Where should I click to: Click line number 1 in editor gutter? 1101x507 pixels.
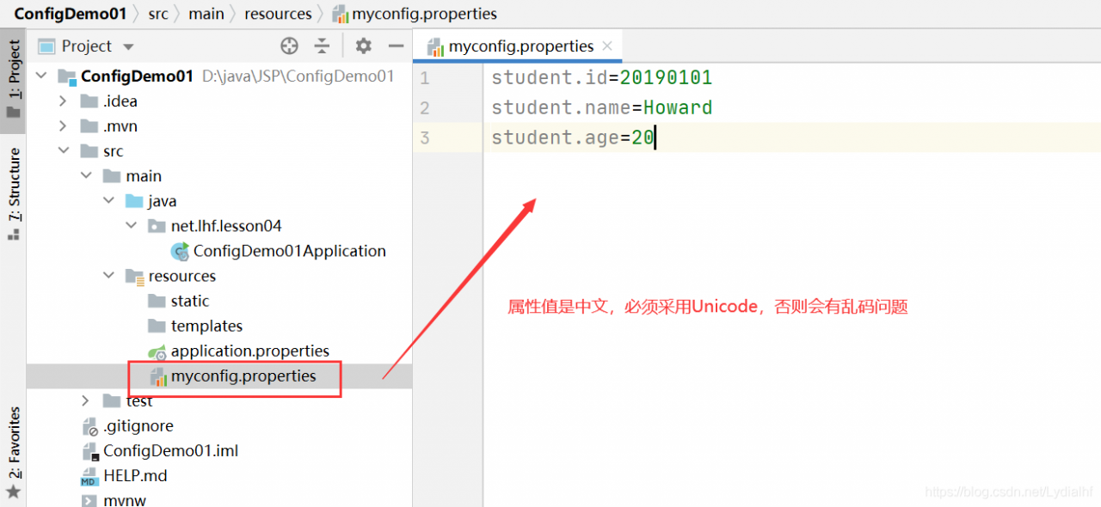point(424,78)
